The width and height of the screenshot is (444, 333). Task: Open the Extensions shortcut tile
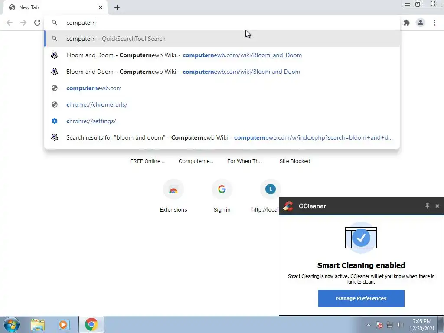point(173,196)
